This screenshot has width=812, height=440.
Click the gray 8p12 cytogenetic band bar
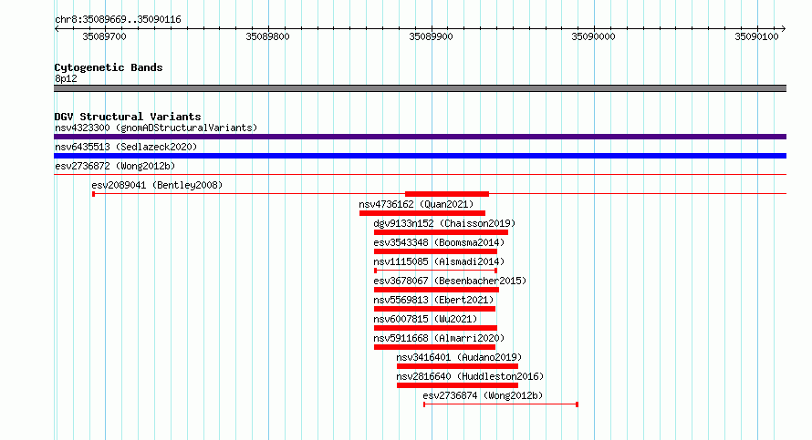(x=420, y=88)
